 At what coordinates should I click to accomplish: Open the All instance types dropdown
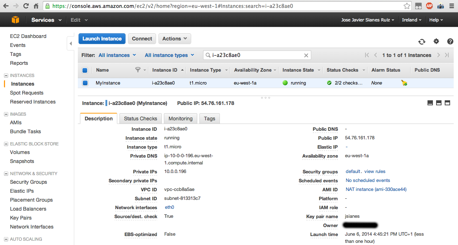click(169, 55)
